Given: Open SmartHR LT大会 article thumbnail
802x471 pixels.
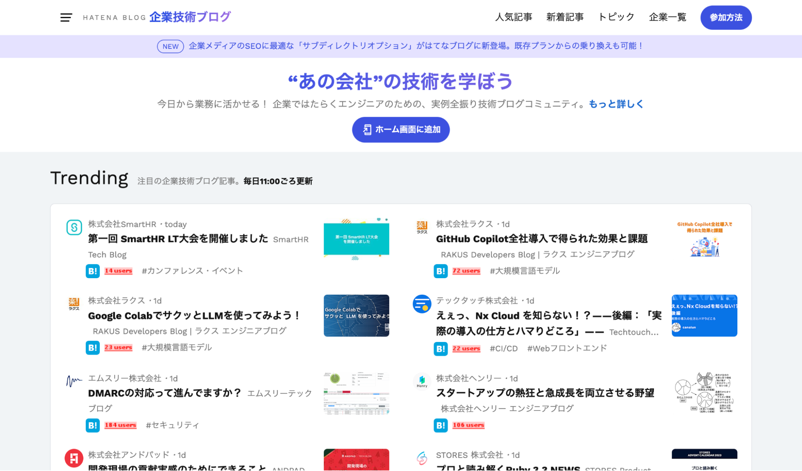Looking at the screenshot, I should tap(356, 239).
